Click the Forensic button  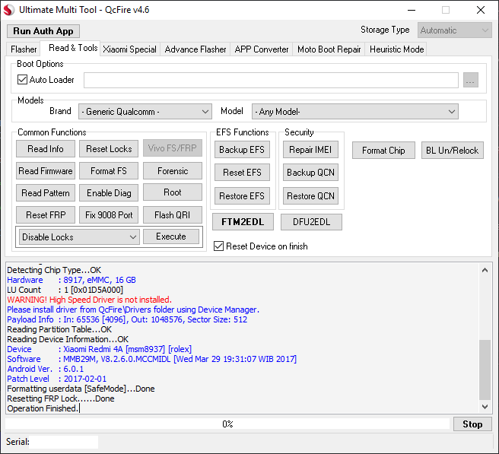pos(173,171)
